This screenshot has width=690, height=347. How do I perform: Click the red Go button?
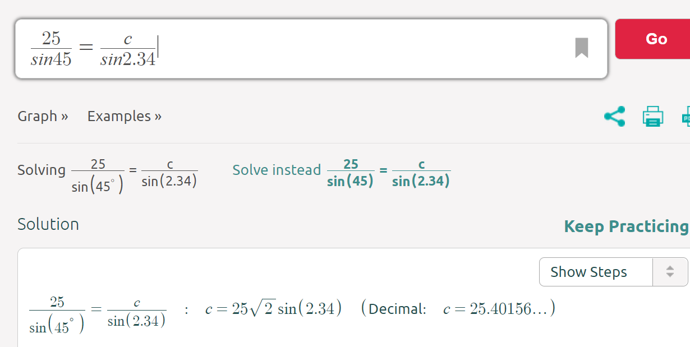pyautogui.click(x=653, y=39)
